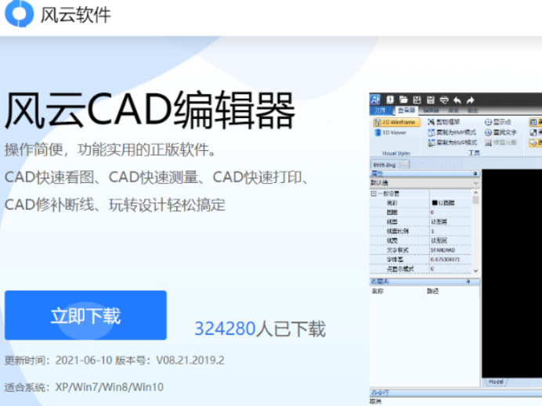
Task: Click the Open folder icon in quick toolbar
Action: 403,100
